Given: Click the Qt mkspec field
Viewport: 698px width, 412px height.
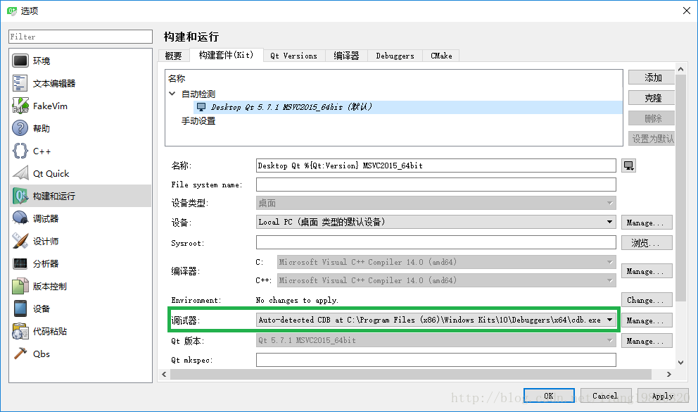Looking at the screenshot, I should click(436, 360).
